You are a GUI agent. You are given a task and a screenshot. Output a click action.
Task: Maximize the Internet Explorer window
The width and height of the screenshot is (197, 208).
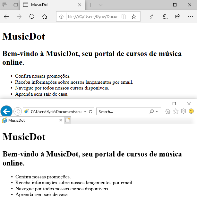(174, 104)
